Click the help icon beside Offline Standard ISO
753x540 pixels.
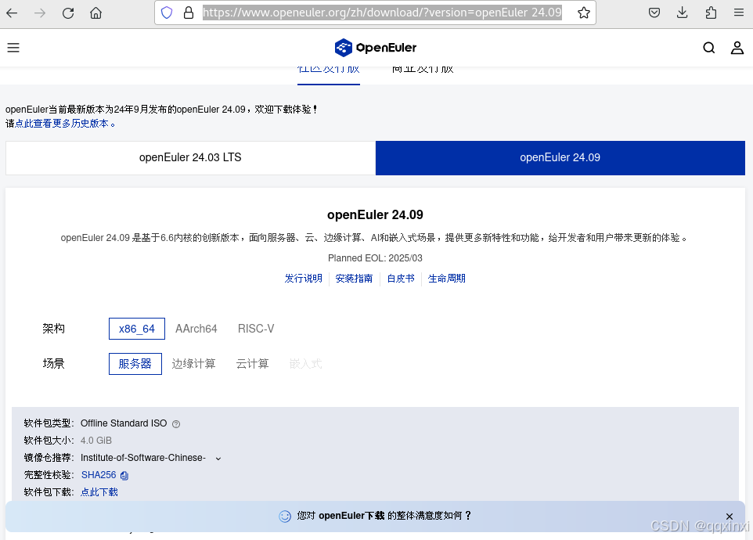tap(176, 424)
